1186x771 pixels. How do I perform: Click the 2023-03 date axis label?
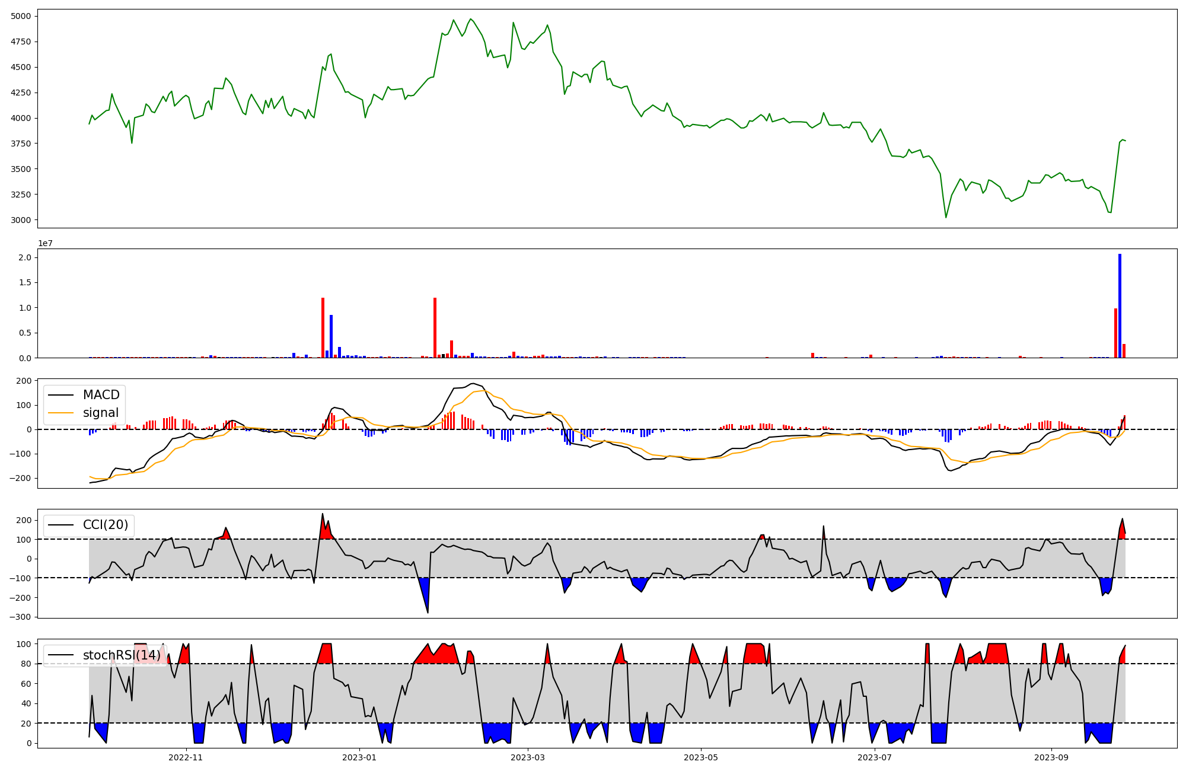[x=528, y=757]
